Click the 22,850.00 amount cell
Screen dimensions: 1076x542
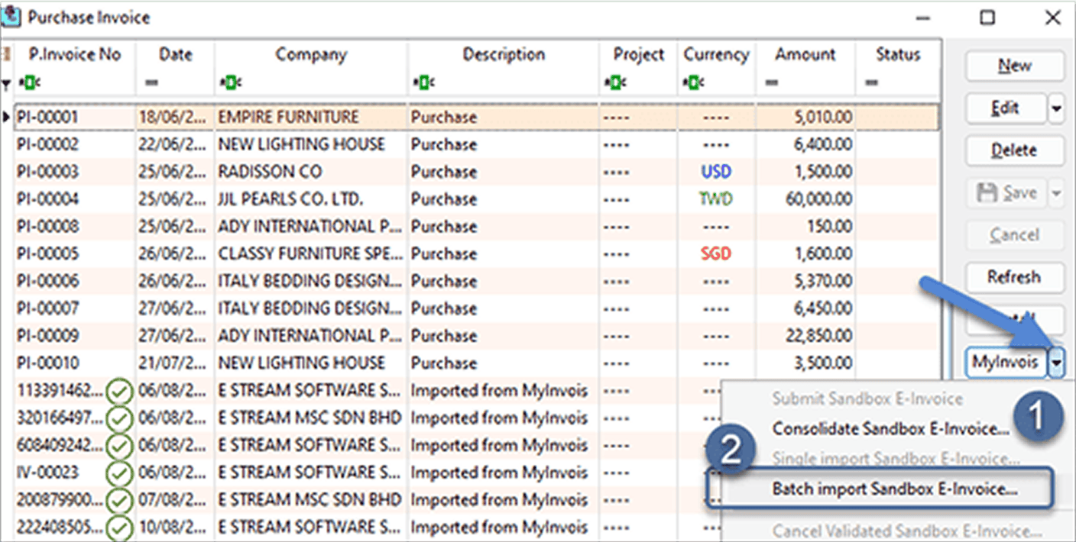[805, 336]
